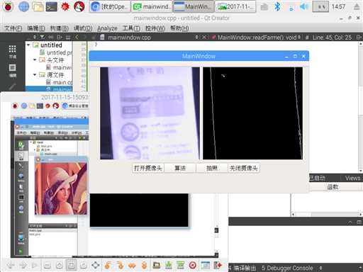
Task: Start slideshow in the image viewer
Action: 35,265
